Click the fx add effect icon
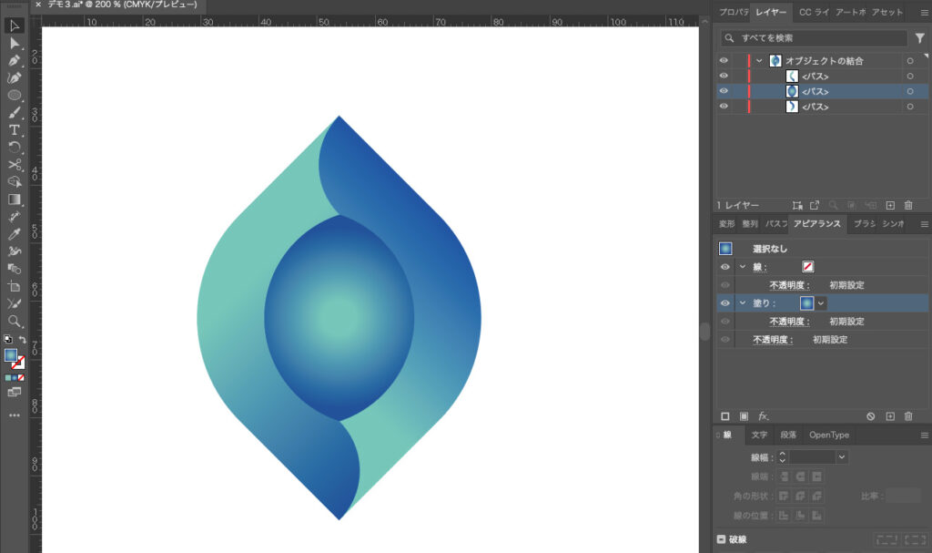The image size is (932, 553). [x=763, y=416]
